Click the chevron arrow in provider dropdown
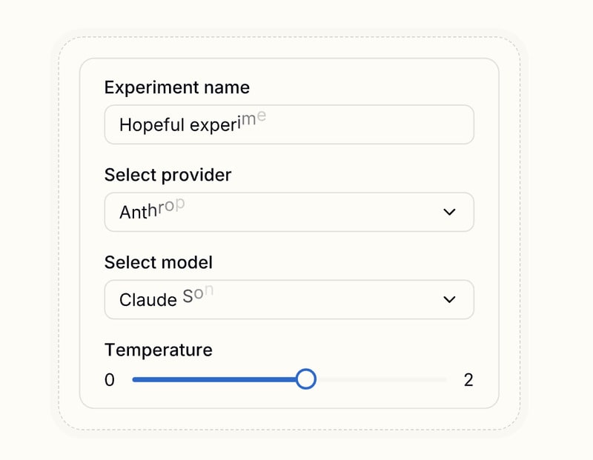Viewport: 593px width, 460px height. [449, 212]
